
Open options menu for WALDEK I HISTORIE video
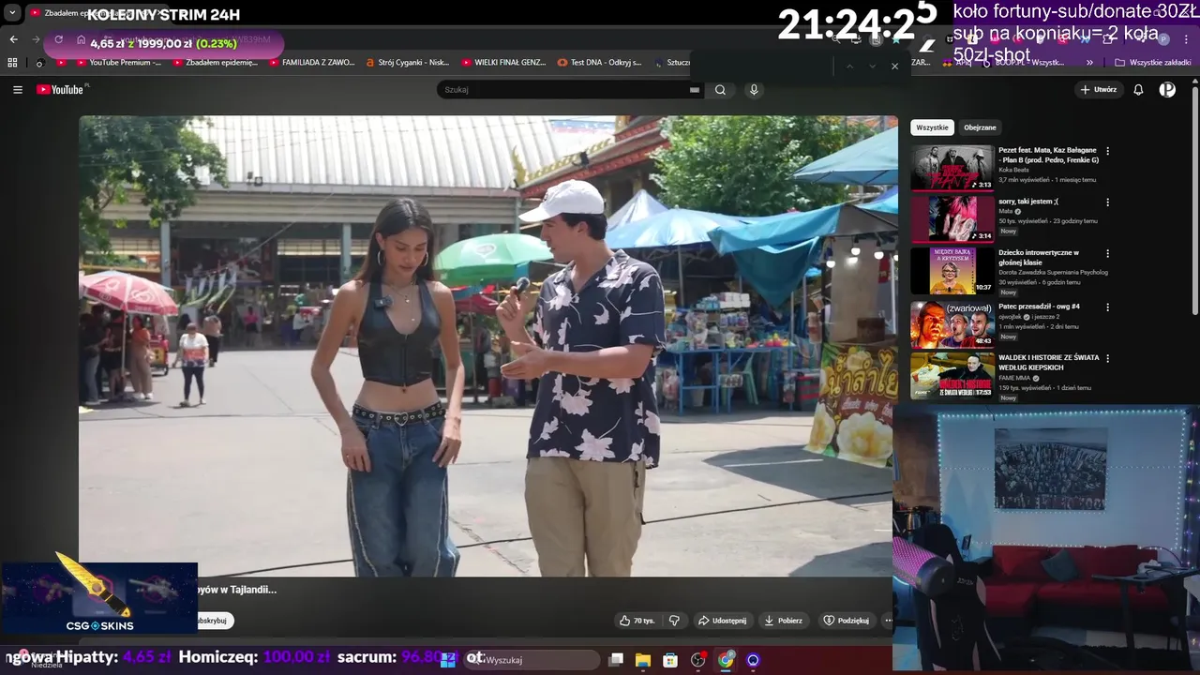coord(1107,358)
